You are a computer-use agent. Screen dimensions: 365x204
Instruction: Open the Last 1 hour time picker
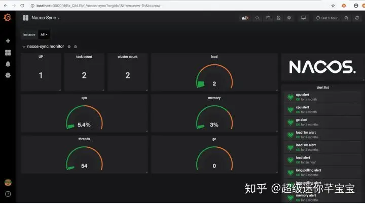pos(327,18)
